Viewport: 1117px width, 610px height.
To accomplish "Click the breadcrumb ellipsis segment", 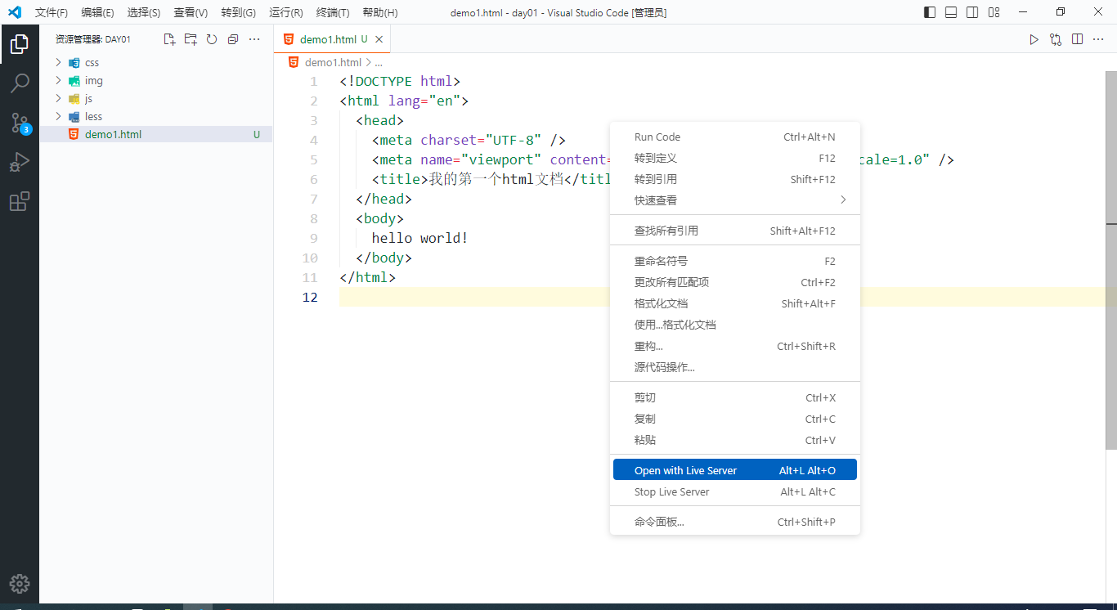I will tap(379, 62).
